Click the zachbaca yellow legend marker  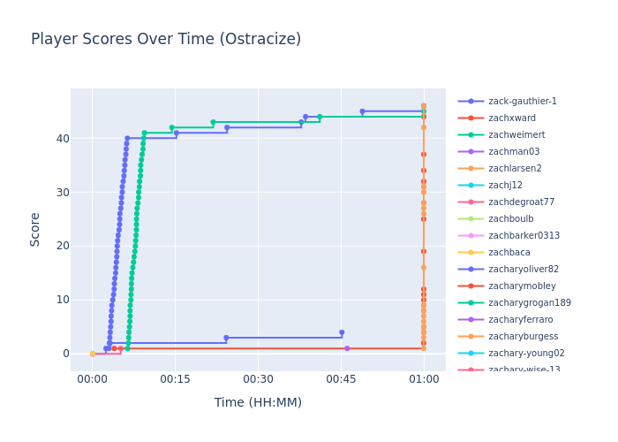point(471,253)
